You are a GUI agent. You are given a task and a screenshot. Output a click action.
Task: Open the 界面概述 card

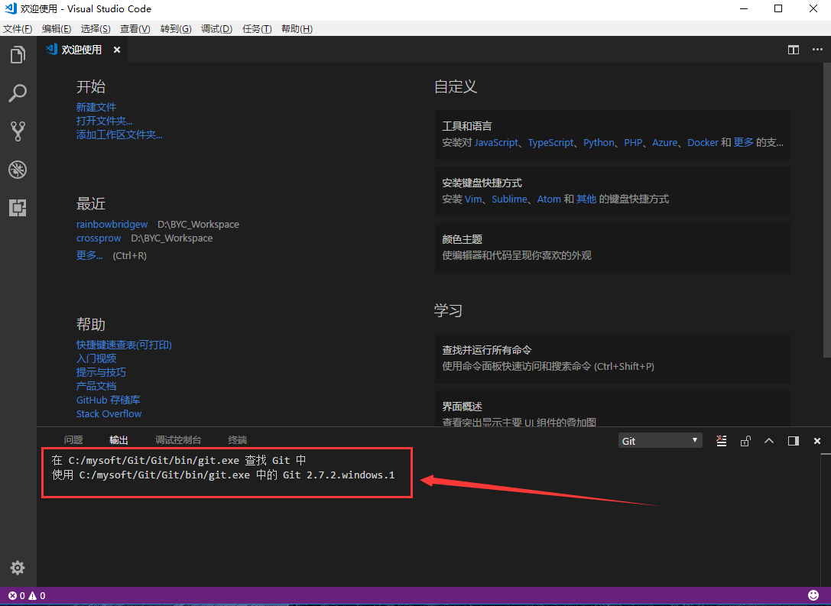point(612,408)
